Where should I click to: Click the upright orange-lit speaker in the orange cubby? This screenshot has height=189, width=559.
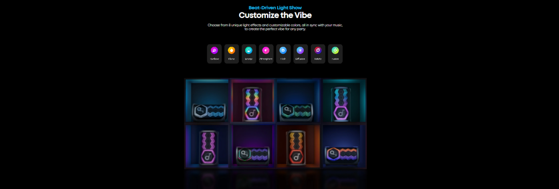point(297,148)
